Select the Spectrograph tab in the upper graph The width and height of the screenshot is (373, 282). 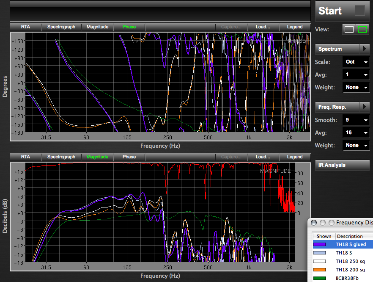[61, 27]
